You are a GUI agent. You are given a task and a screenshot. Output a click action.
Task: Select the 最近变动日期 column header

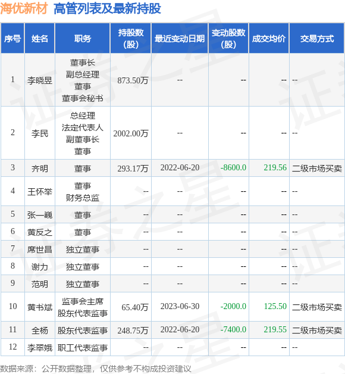(x=180, y=38)
